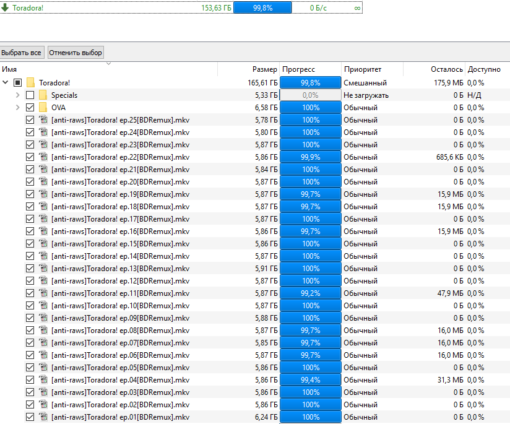Click the ep.09 mkv file icon
This screenshot has height=424, width=510.
43,318
